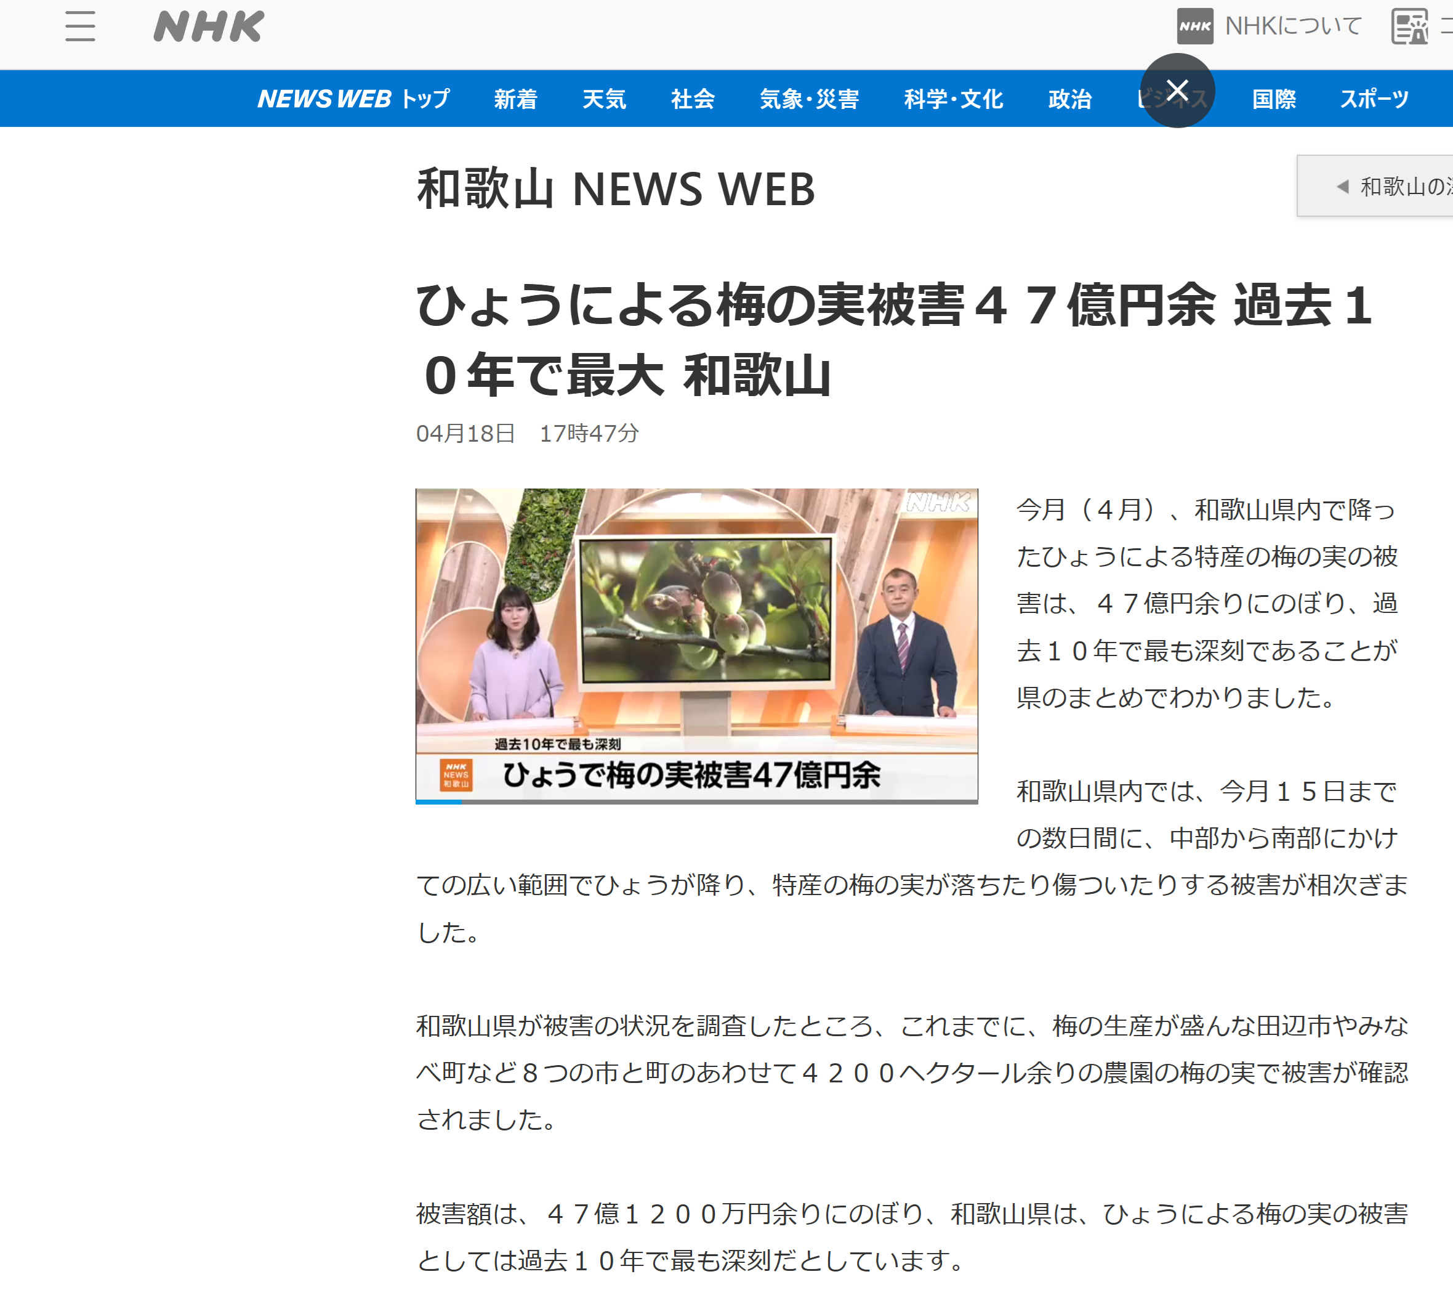Click the date 04月18日 17時47分
The image size is (1453, 1306).
(x=527, y=434)
